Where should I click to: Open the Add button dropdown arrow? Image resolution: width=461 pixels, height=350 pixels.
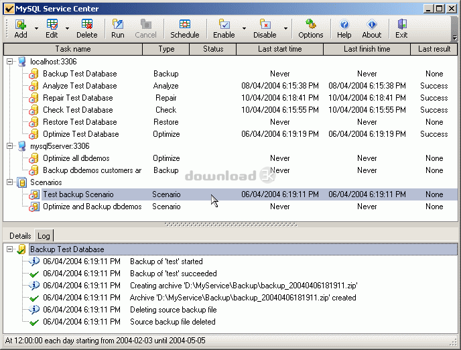coord(36,29)
